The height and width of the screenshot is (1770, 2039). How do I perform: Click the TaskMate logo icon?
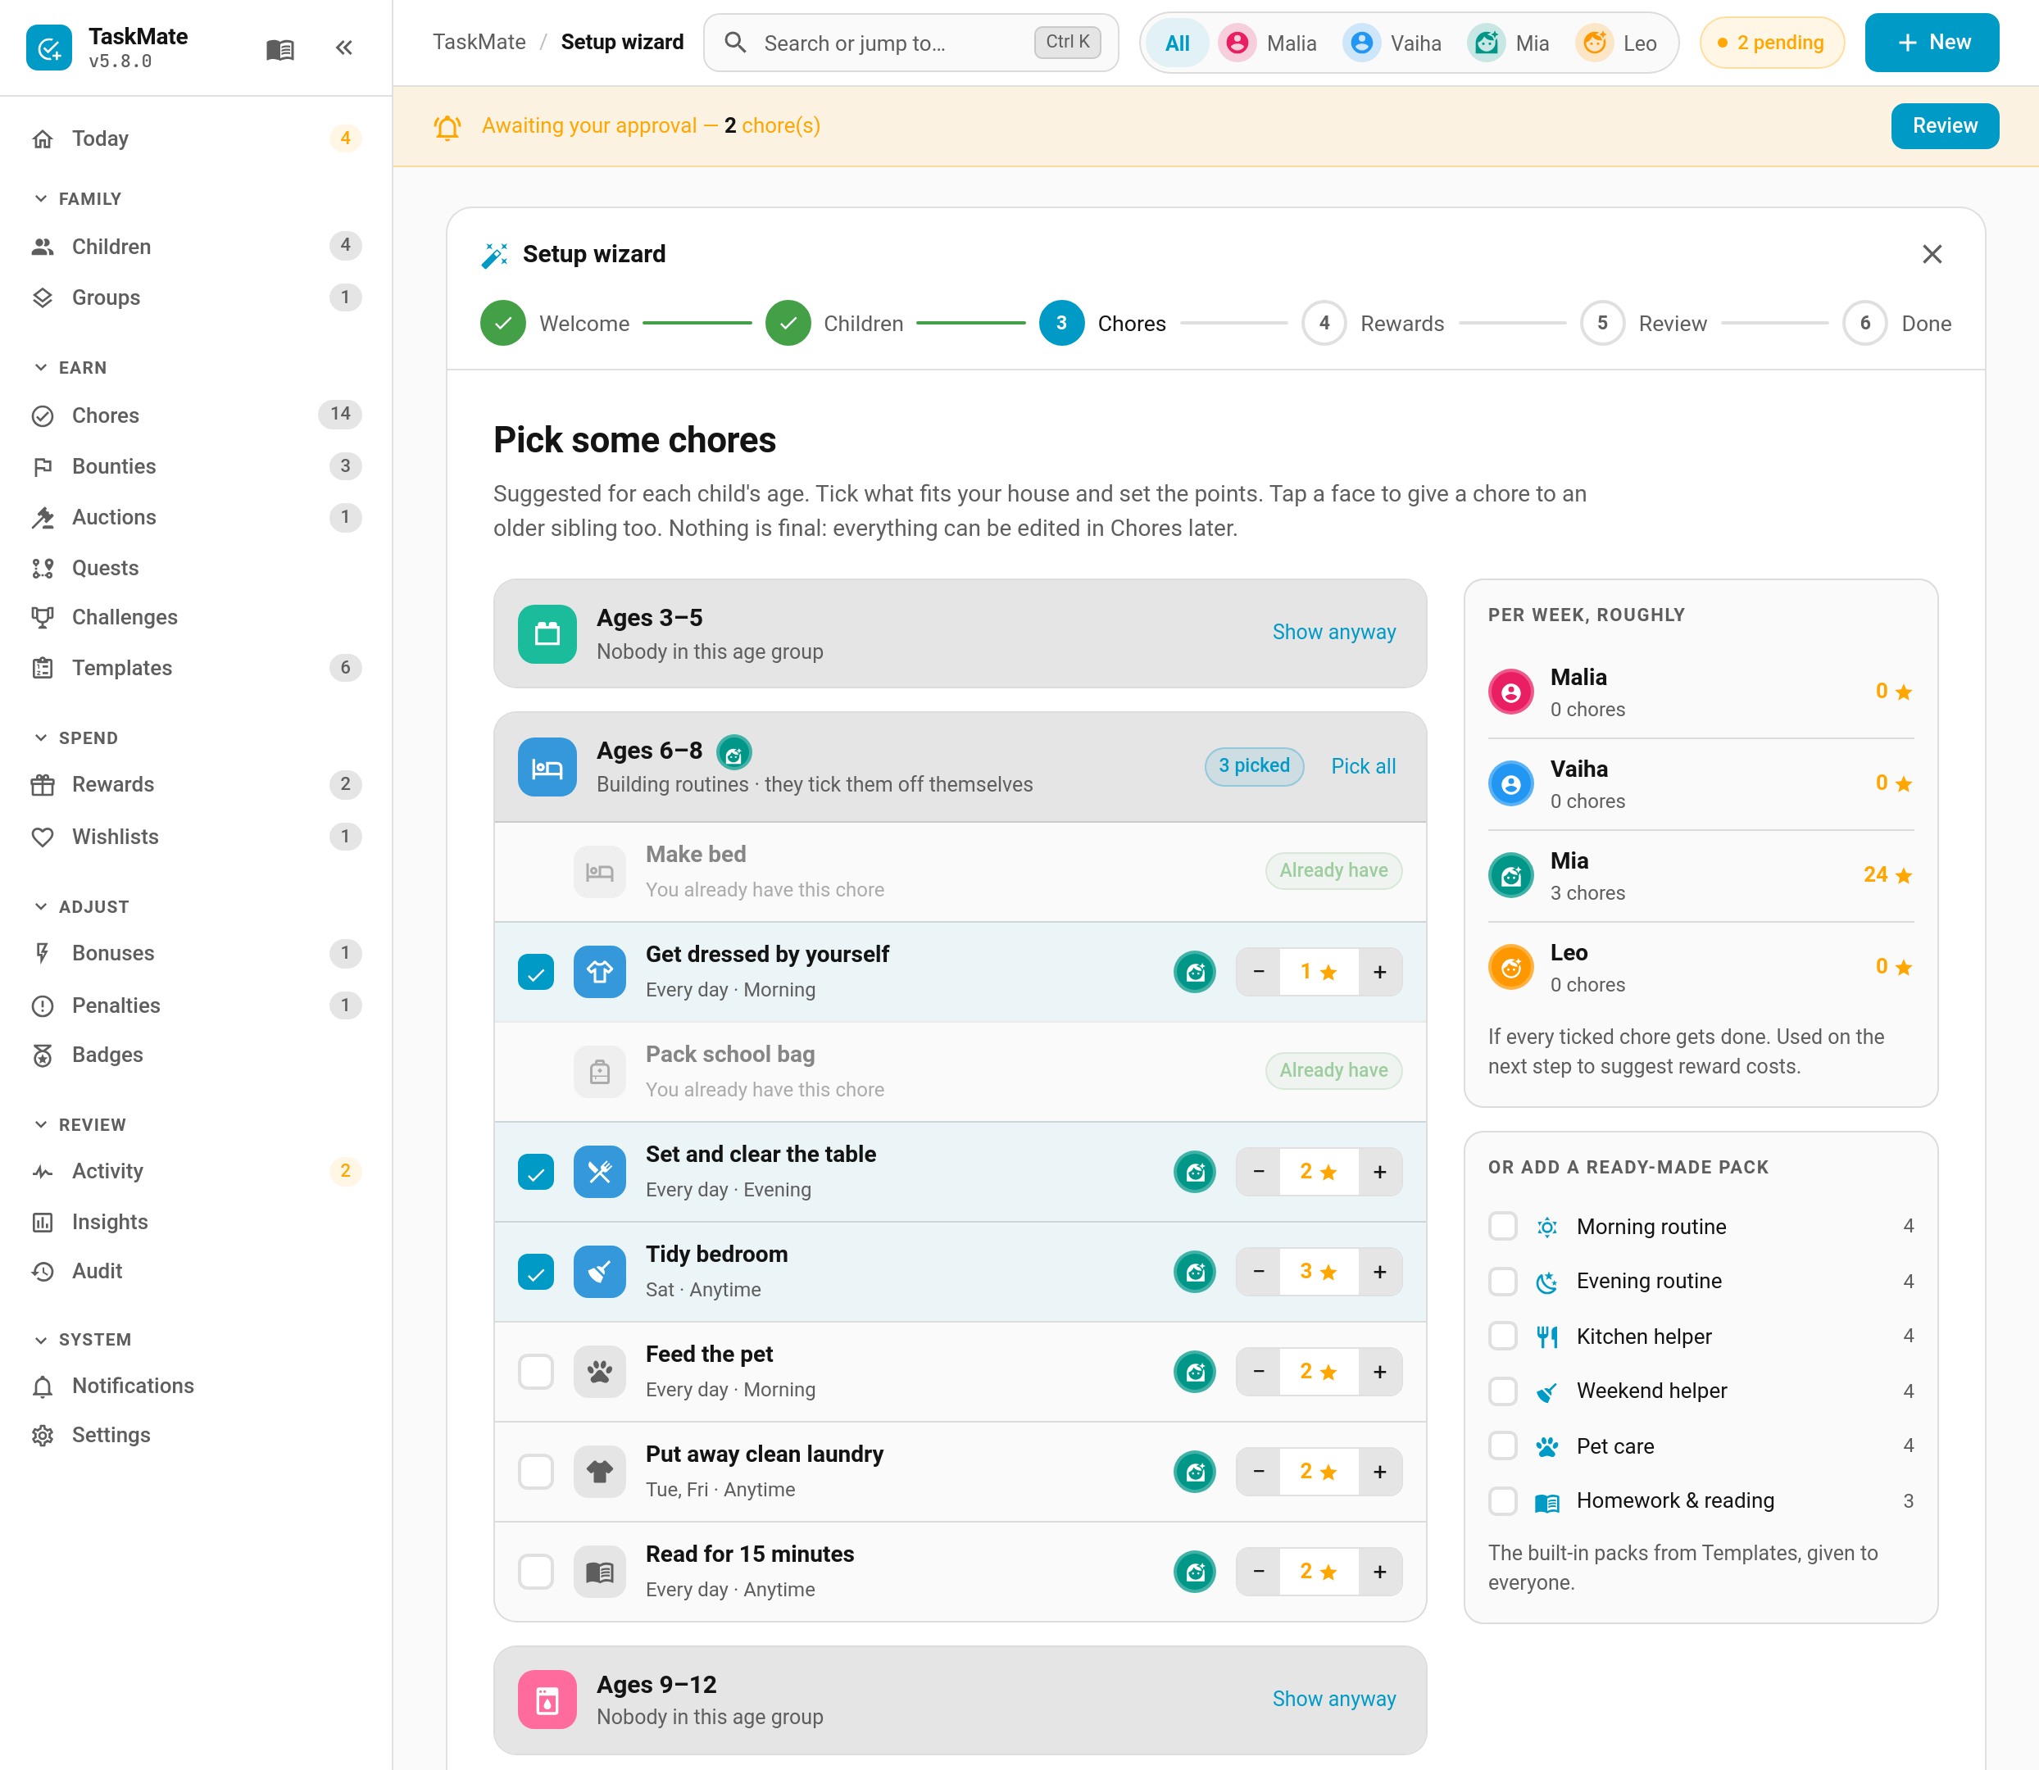pyautogui.click(x=48, y=48)
